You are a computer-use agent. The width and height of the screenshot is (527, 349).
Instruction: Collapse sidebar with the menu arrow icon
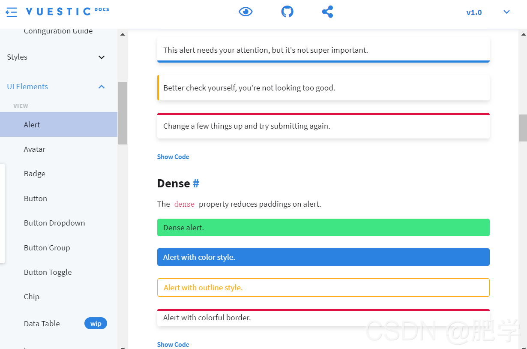pos(11,12)
